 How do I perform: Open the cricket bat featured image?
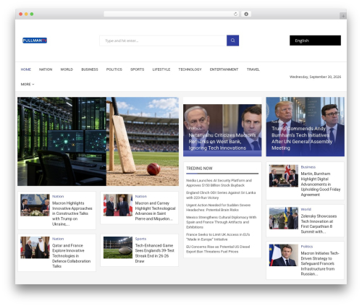coord(143,141)
